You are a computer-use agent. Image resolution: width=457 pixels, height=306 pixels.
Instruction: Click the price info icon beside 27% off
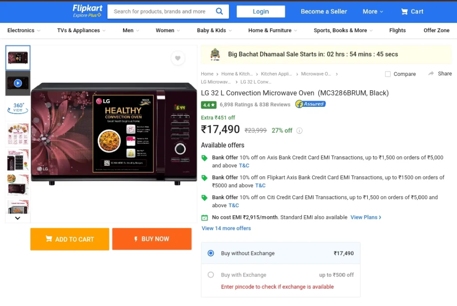(x=299, y=131)
